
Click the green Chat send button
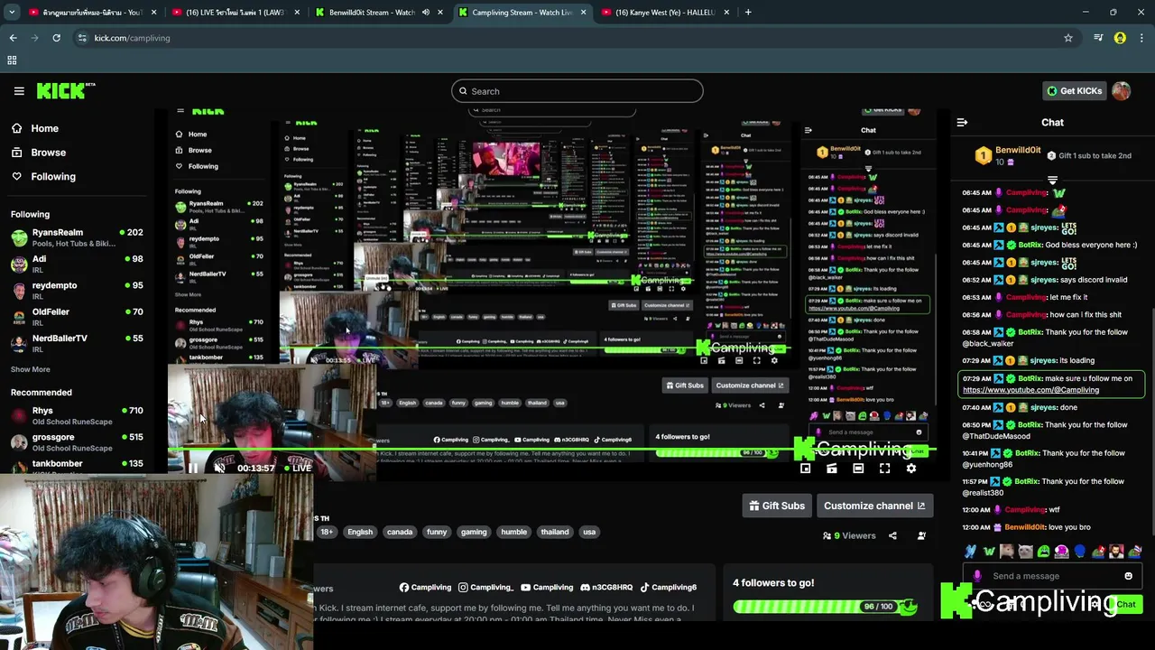coord(1125,605)
